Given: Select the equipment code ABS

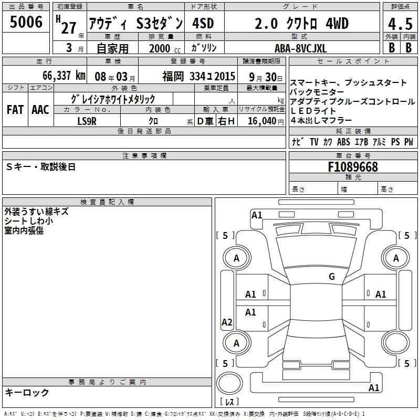Looking at the screenshot, I should 343,142.
